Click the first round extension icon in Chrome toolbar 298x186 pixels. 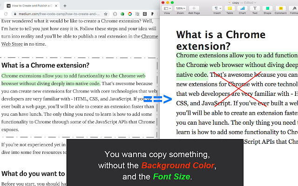coord(115,14)
